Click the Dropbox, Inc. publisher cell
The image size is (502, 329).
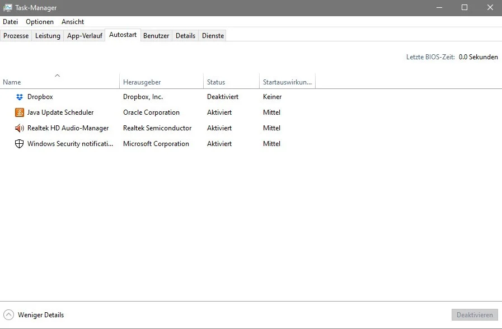143,97
